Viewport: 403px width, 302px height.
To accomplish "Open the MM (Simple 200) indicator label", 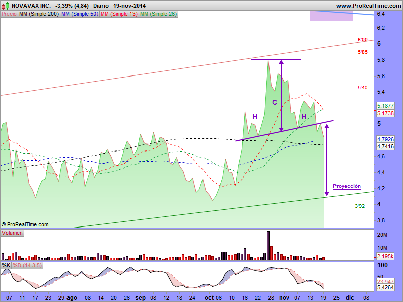I will 39,14.
